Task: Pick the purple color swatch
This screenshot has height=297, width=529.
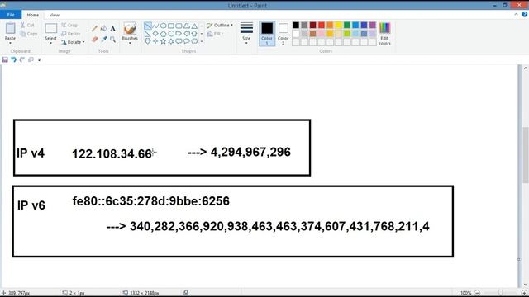Action: (373, 26)
